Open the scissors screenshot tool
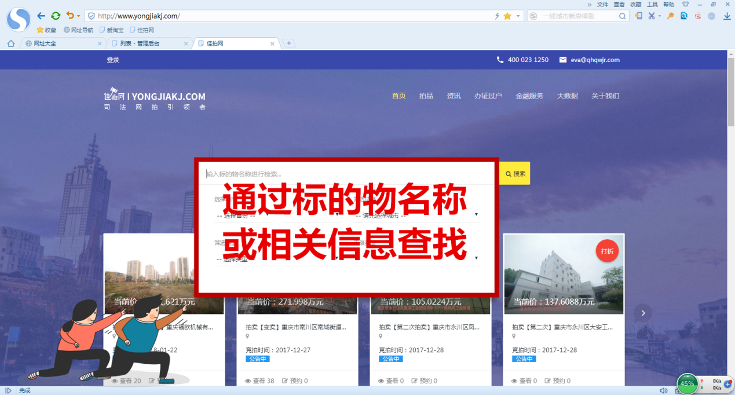Screen dimensions: 735x395 (652, 16)
